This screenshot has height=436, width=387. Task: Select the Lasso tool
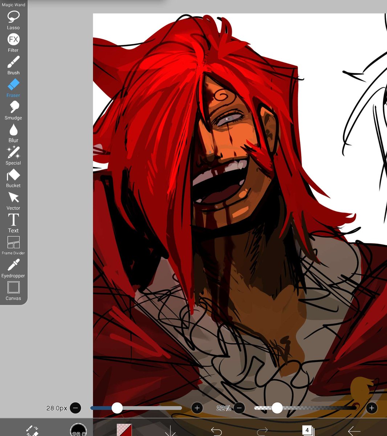coord(13,20)
